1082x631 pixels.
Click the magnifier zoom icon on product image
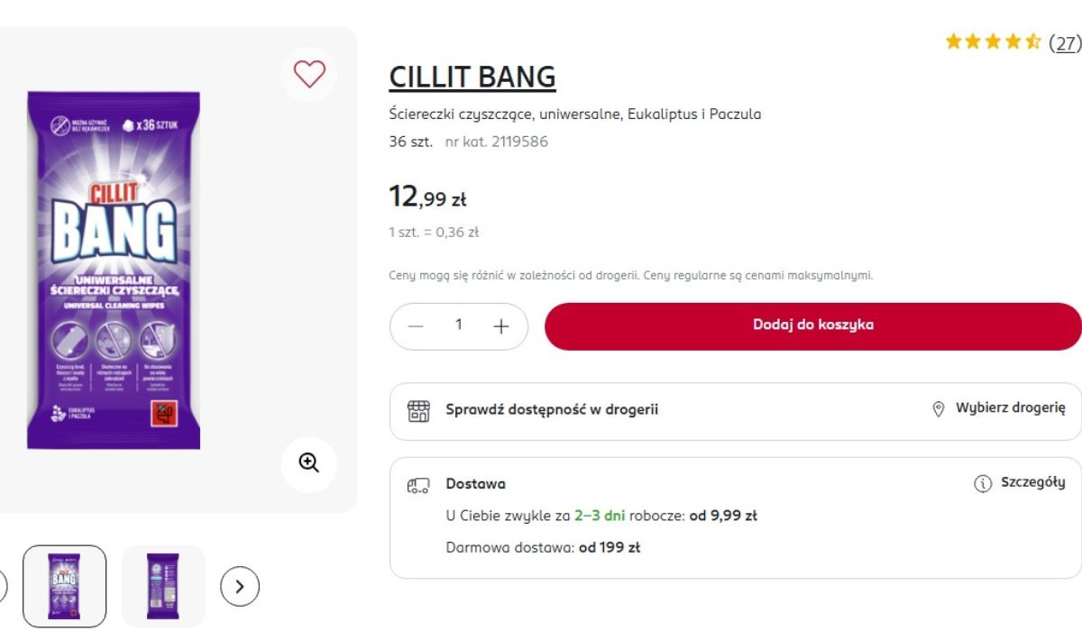click(309, 463)
